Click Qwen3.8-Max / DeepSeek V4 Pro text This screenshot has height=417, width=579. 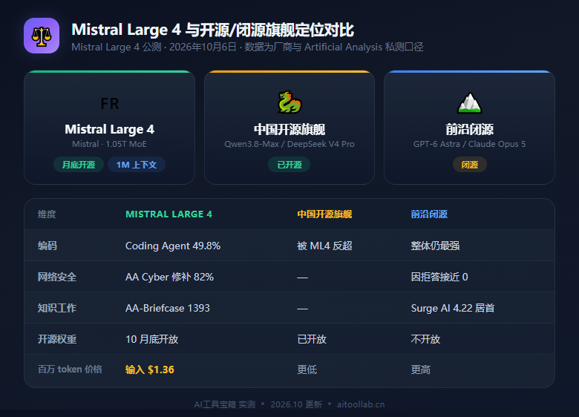(x=289, y=144)
